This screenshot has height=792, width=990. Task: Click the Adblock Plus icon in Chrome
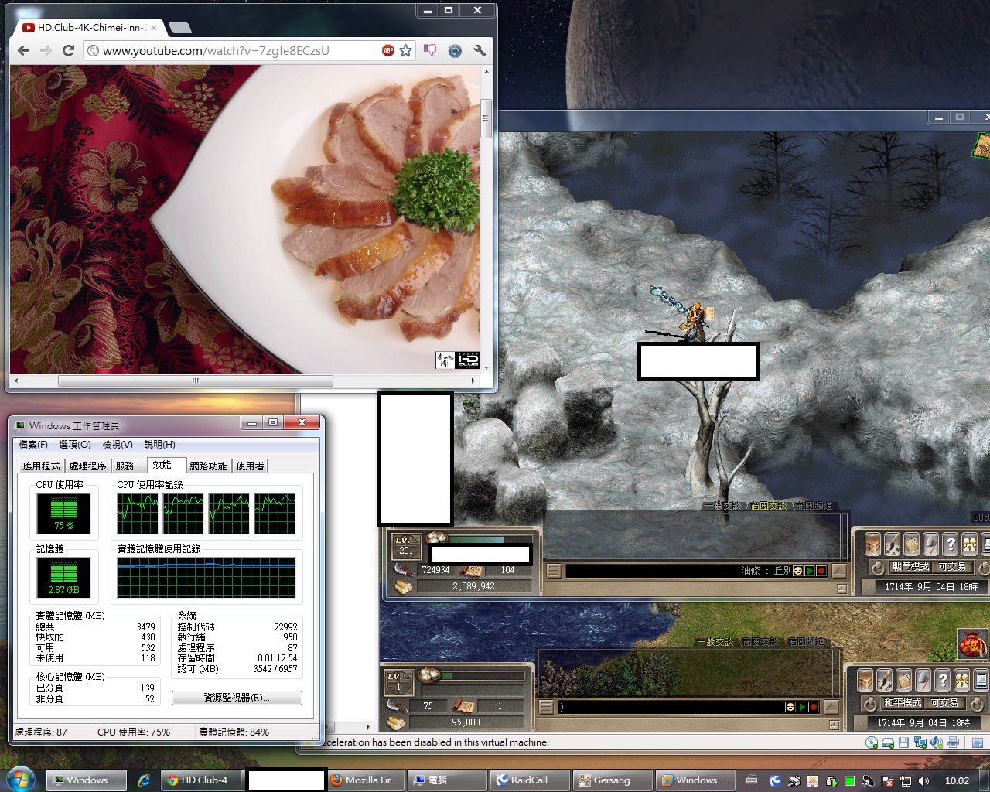pyautogui.click(x=388, y=50)
